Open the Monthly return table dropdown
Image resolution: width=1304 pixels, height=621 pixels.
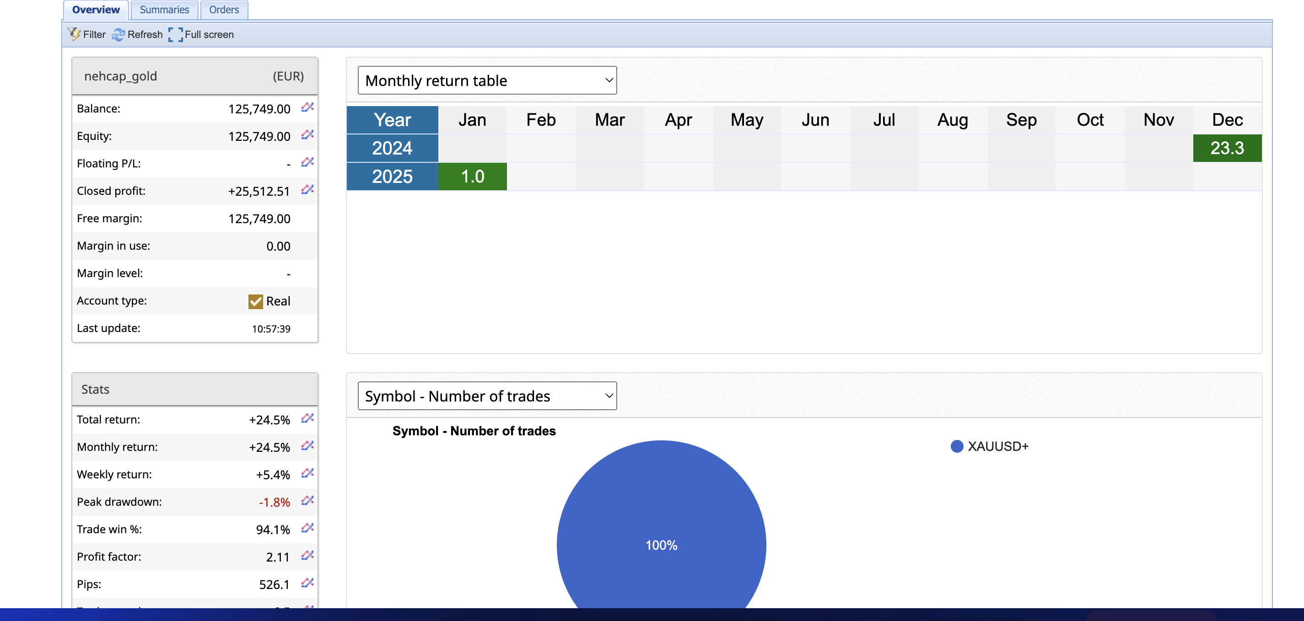[487, 80]
